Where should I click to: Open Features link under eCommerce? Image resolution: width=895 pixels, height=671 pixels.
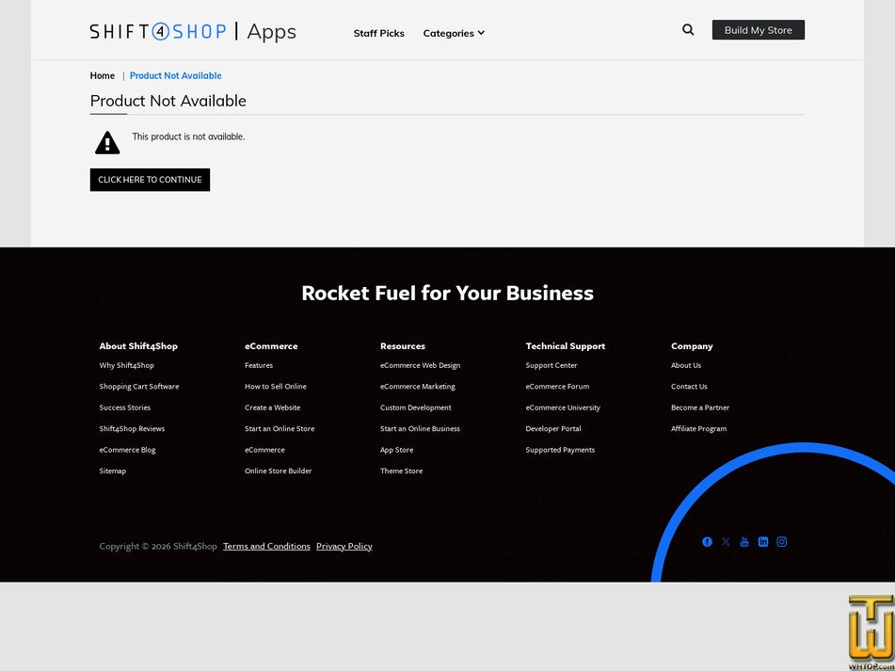tap(259, 365)
